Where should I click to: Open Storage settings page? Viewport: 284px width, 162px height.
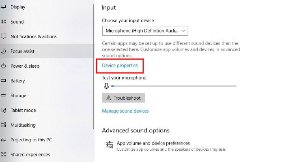pyautogui.click(x=18, y=96)
